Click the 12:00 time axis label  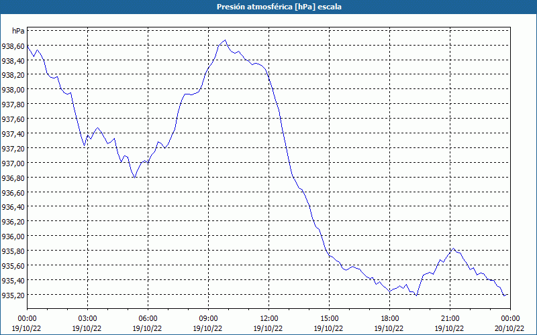269,319
